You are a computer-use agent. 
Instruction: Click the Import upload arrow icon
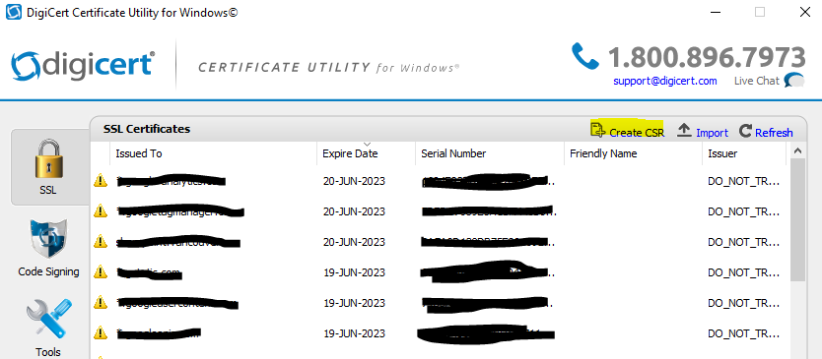[x=684, y=130]
